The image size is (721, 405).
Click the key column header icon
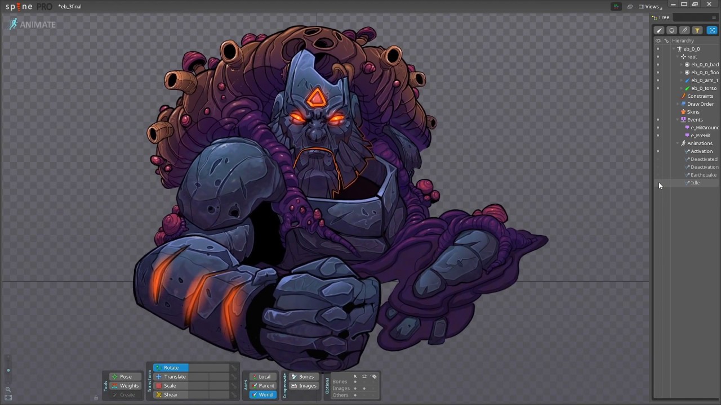tap(666, 40)
